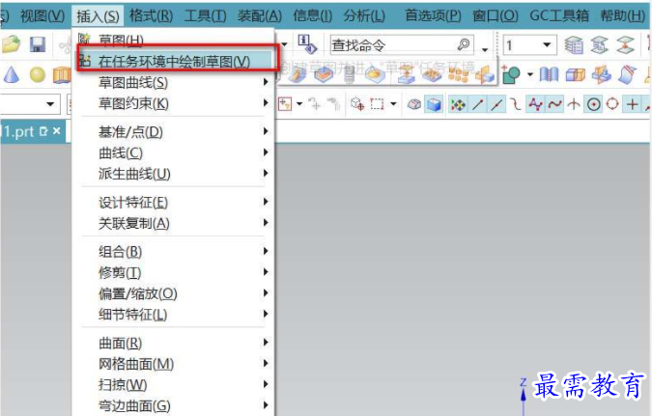Open the Layer Settings icon

(x=574, y=44)
